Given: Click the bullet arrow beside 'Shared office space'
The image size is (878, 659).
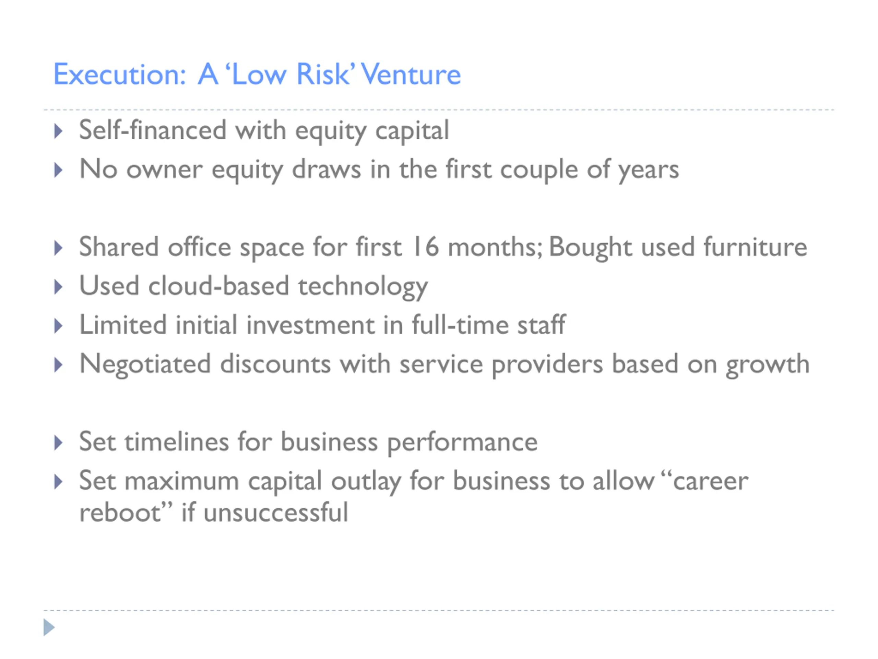Looking at the screenshot, I should coord(58,248).
